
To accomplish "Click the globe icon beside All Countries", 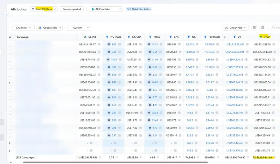I will coord(93,9).
